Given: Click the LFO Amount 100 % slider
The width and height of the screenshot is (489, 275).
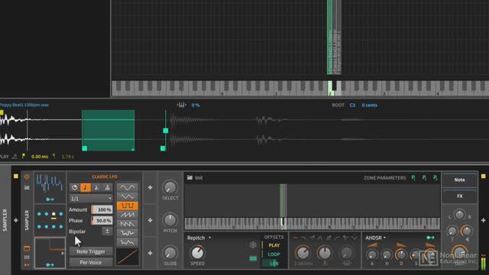Looking at the screenshot, I should coord(102,210).
